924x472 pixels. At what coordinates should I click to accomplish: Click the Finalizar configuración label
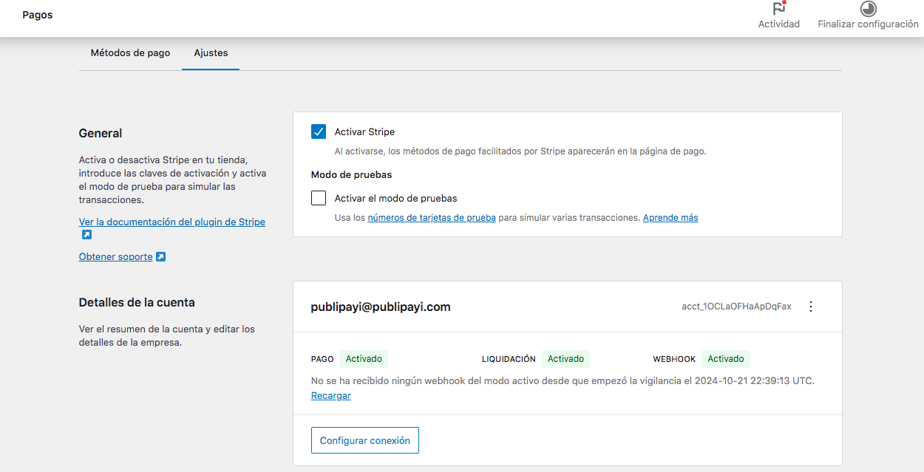click(868, 24)
